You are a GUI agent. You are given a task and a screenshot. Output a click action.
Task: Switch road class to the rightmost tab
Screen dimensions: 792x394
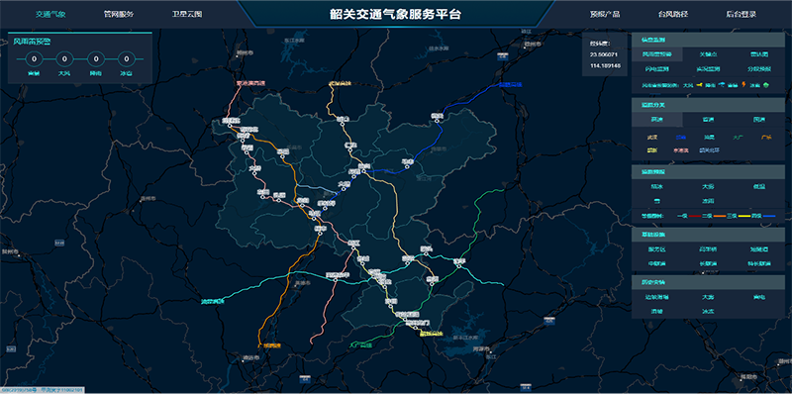coord(759,119)
